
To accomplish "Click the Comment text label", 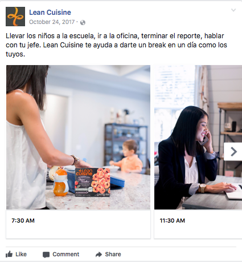I will (66, 254).
